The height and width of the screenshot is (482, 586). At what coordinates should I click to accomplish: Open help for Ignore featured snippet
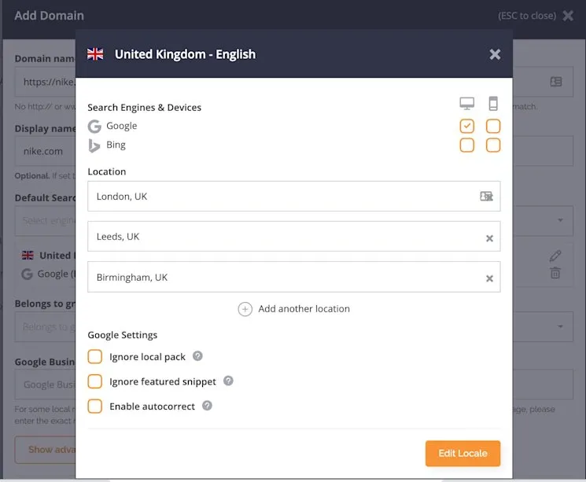[x=228, y=381]
